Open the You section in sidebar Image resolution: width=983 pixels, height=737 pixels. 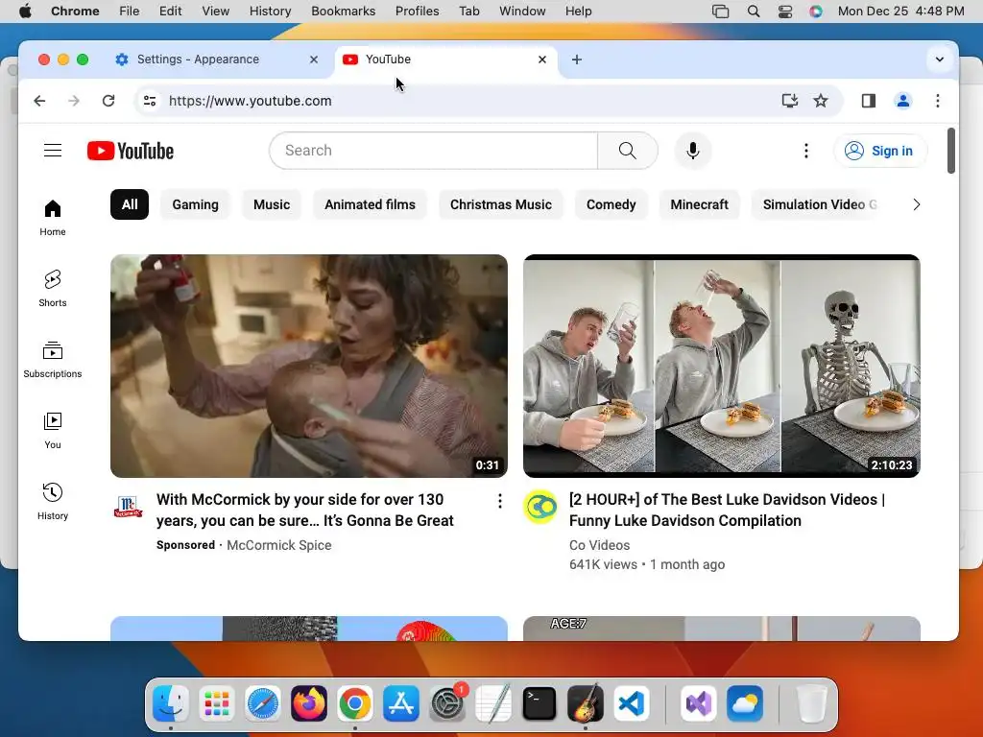[x=53, y=430]
